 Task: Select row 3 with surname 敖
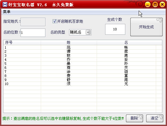(x=83, y=56)
